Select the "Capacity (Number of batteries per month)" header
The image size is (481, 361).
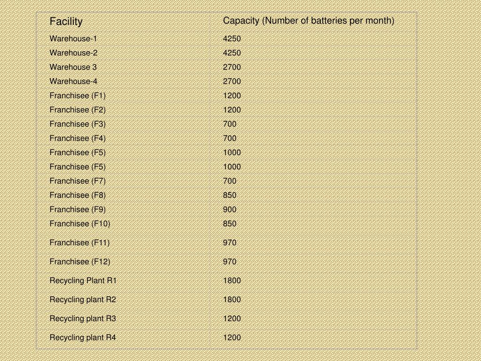click(x=309, y=21)
